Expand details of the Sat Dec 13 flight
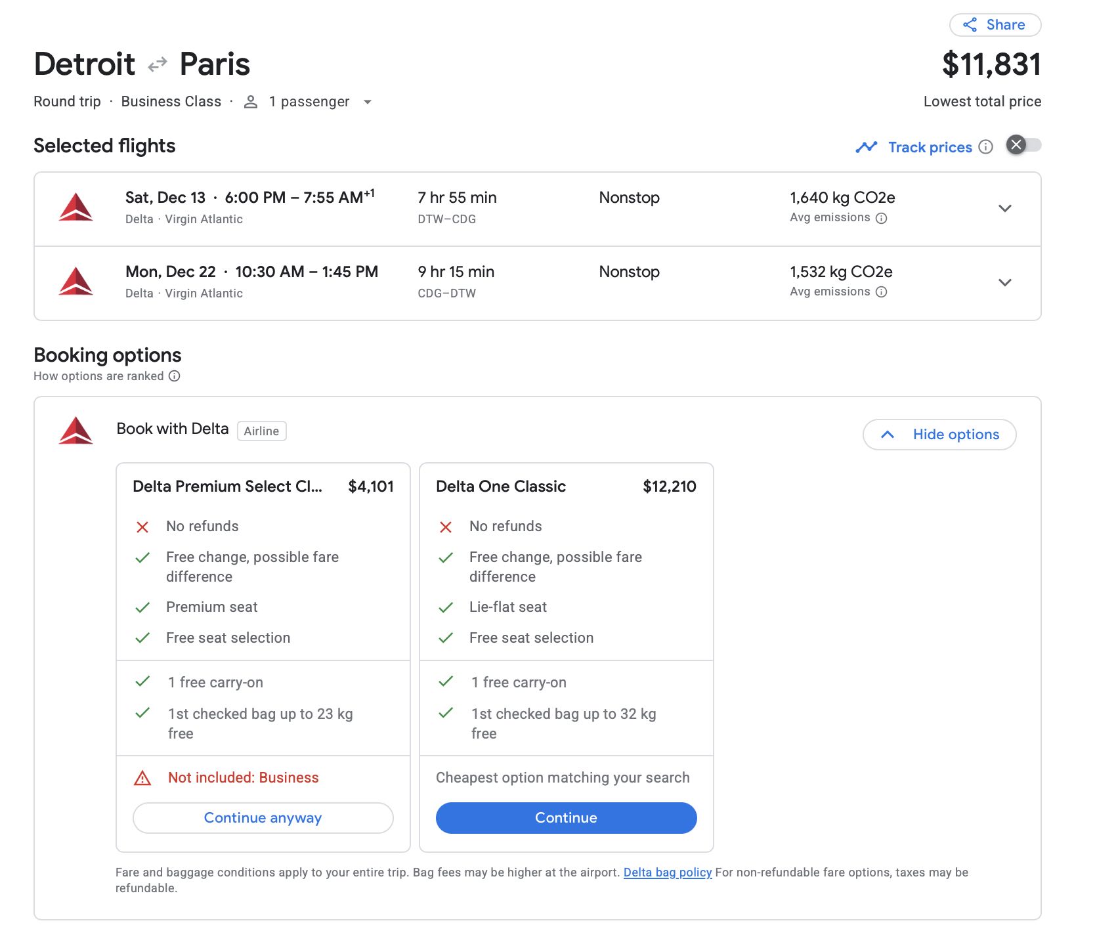 tap(1005, 208)
